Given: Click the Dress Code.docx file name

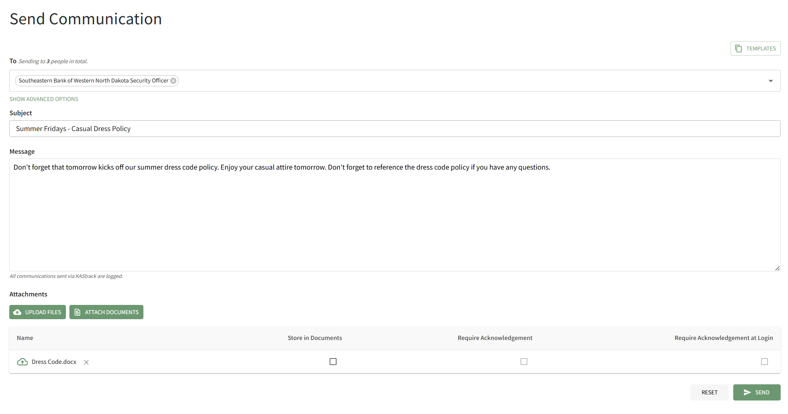Looking at the screenshot, I should (54, 362).
